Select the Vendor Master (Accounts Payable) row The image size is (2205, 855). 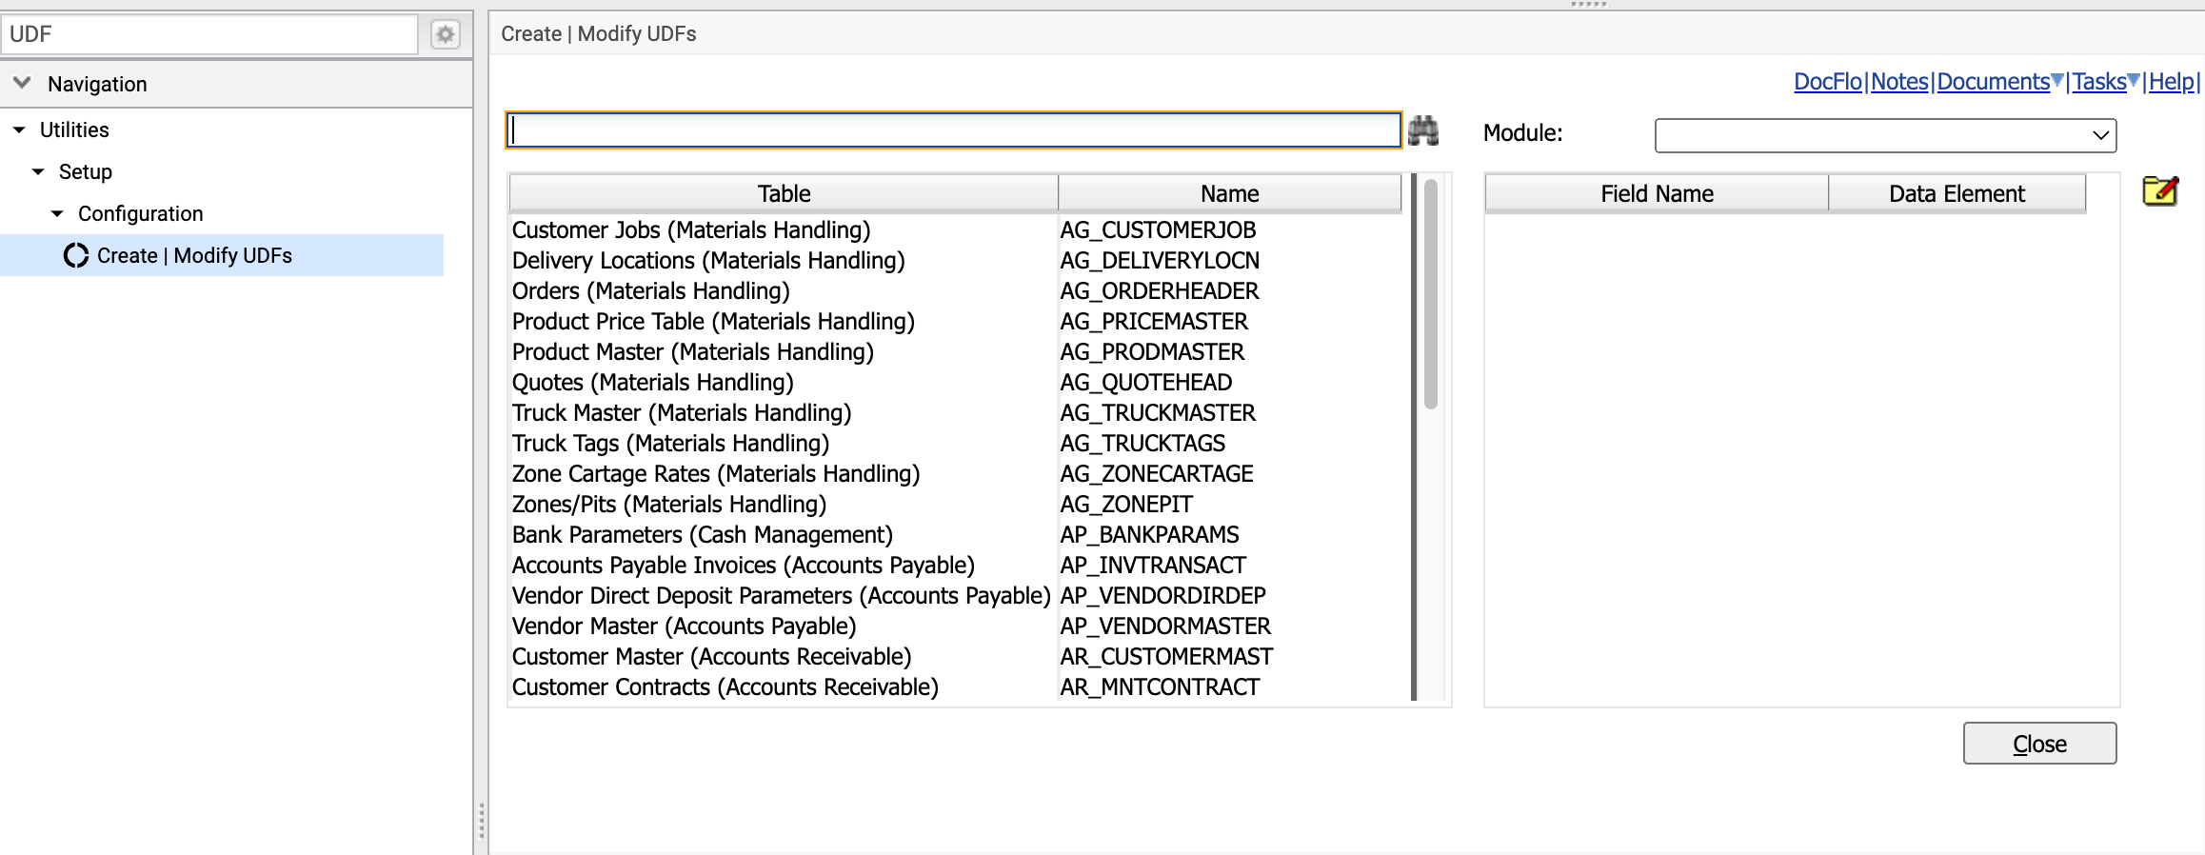(x=957, y=626)
